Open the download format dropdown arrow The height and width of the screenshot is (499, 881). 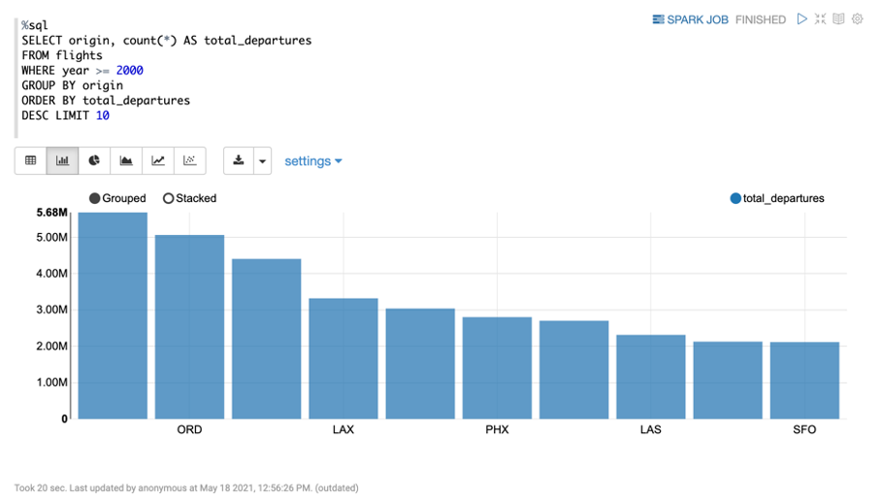[262, 161]
